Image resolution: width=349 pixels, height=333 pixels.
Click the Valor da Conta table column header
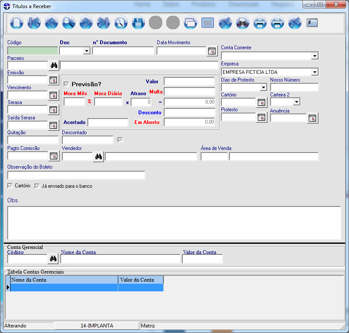141,280
